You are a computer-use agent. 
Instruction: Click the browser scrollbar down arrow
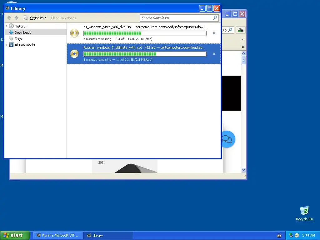[x=243, y=170]
